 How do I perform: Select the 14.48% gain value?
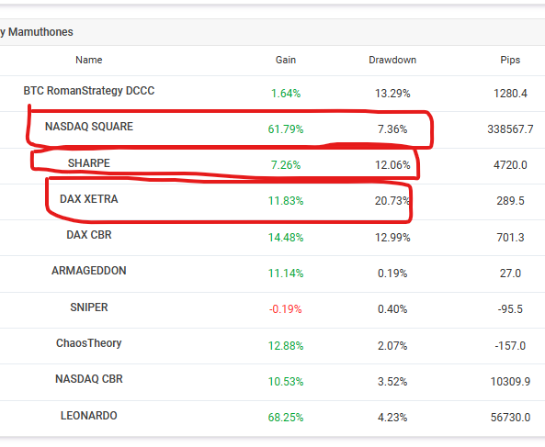(x=286, y=238)
